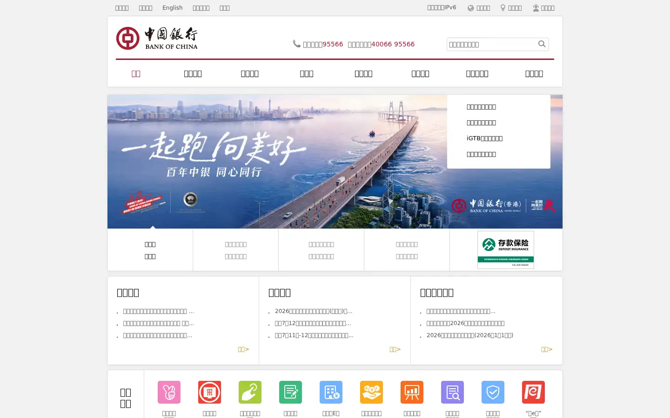Open the green pointing-hand service icon
This screenshot has height=418, width=670.
(250, 392)
